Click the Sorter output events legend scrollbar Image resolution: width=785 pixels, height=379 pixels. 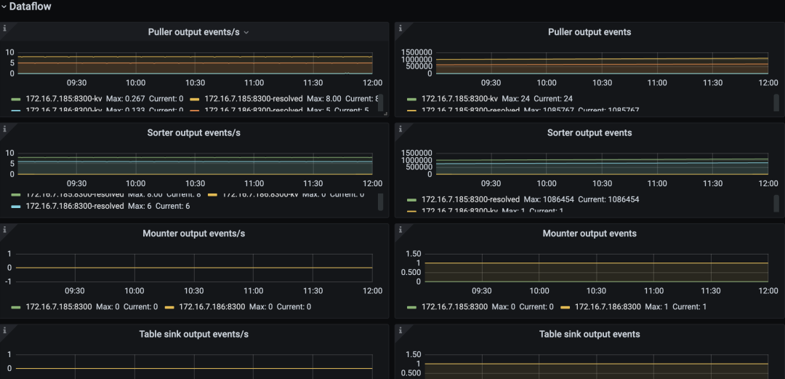pyautogui.click(x=776, y=202)
